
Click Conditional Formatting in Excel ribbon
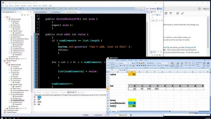point(172,64)
